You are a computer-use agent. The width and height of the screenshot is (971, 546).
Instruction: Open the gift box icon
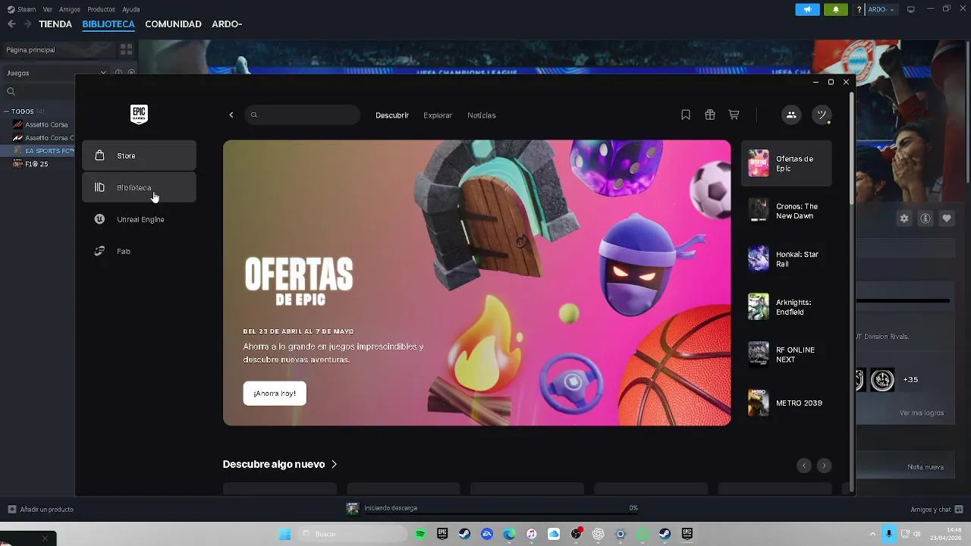(710, 115)
